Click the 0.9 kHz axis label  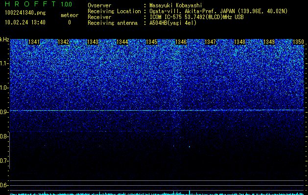[4, 112]
